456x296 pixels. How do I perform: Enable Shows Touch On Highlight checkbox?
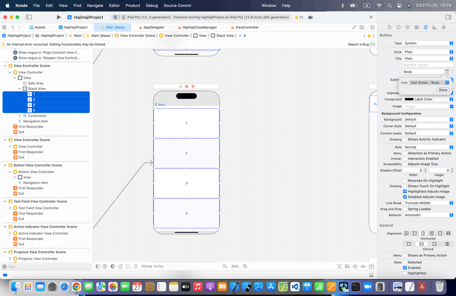coord(405,186)
